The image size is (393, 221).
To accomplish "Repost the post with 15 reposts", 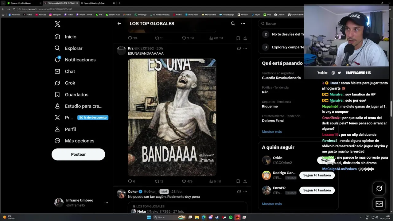I will (157, 38).
